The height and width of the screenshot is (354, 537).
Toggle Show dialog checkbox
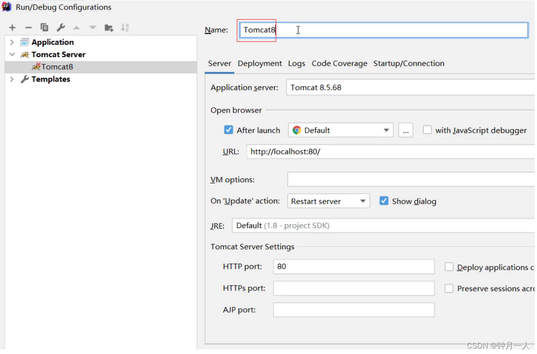(x=384, y=201)
